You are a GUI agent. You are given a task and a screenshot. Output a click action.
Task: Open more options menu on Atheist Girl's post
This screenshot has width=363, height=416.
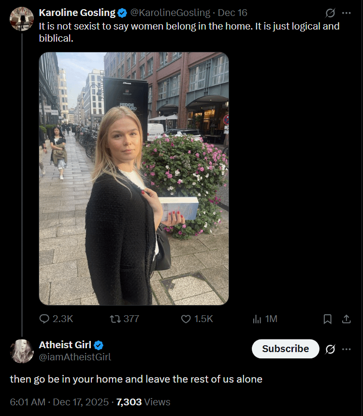pos(346,349)
